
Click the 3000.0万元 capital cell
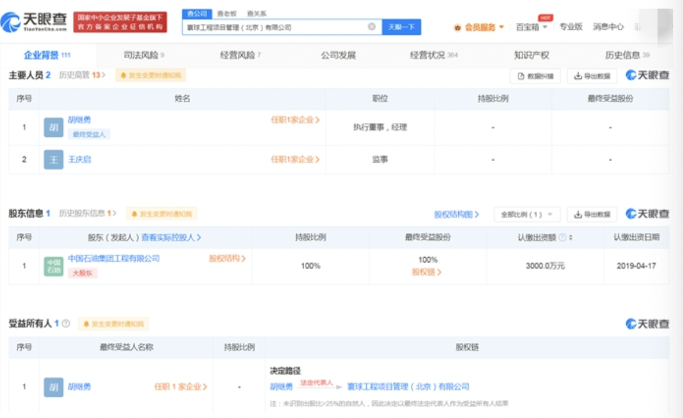pos(545,266)
